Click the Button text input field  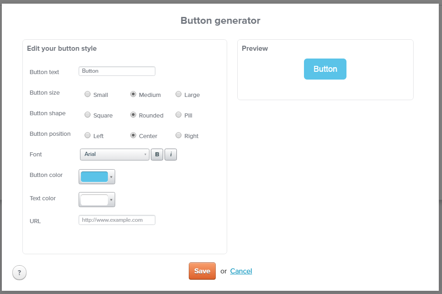pos(117,71)
